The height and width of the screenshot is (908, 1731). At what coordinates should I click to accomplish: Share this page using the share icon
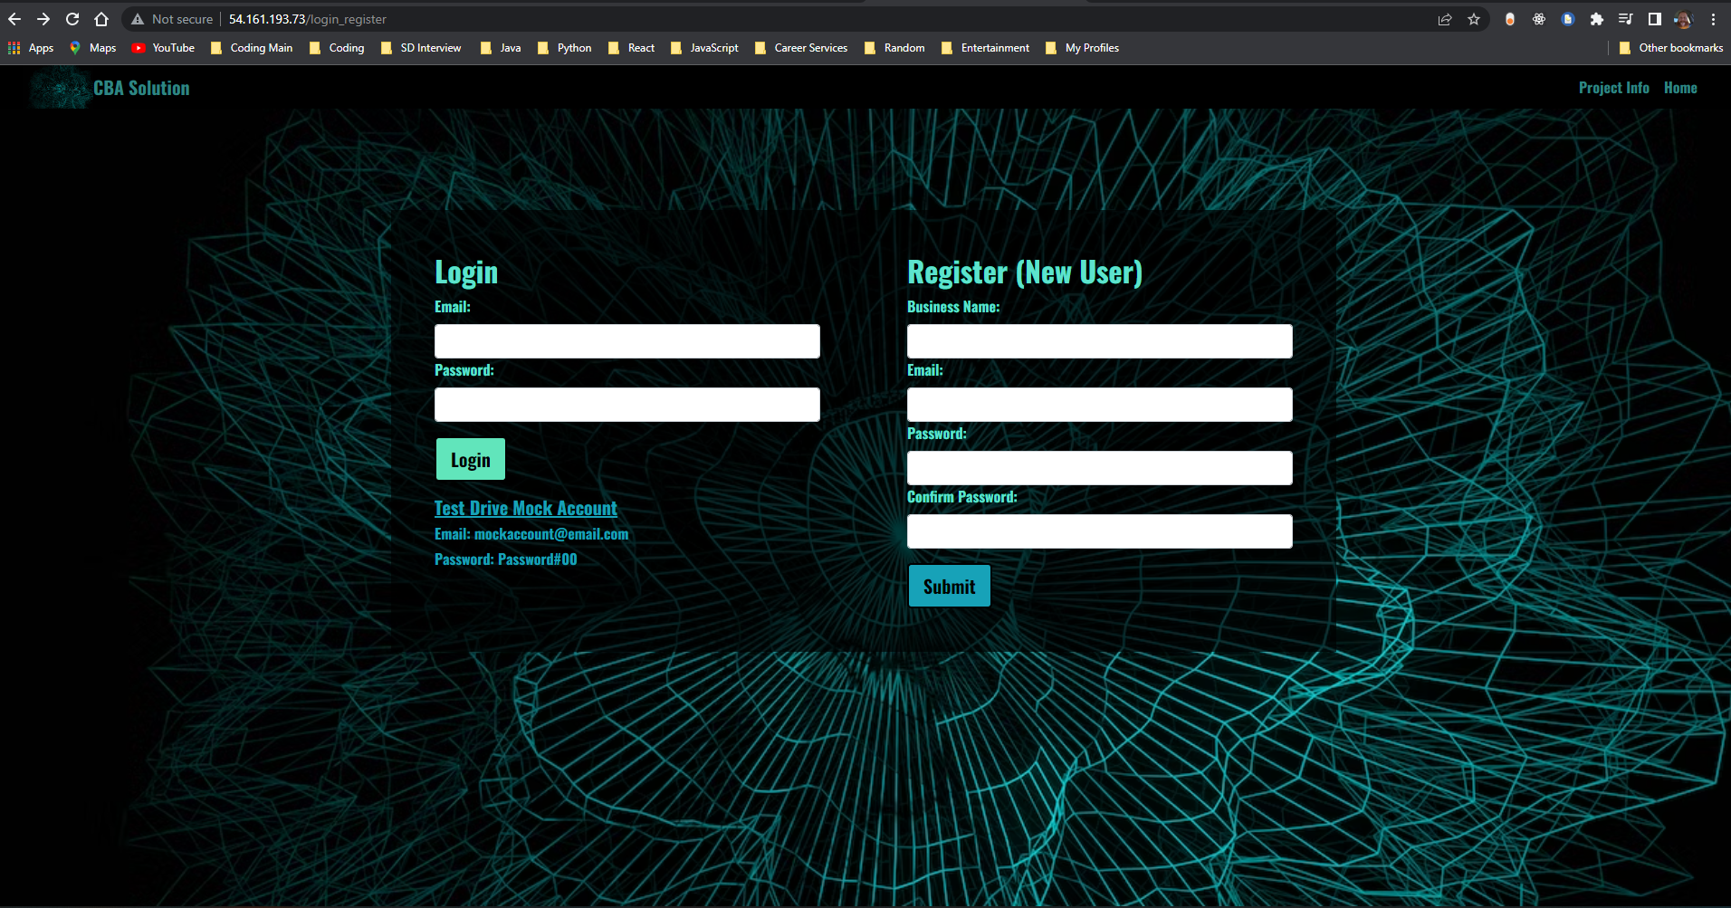(x=1445, y=19)
